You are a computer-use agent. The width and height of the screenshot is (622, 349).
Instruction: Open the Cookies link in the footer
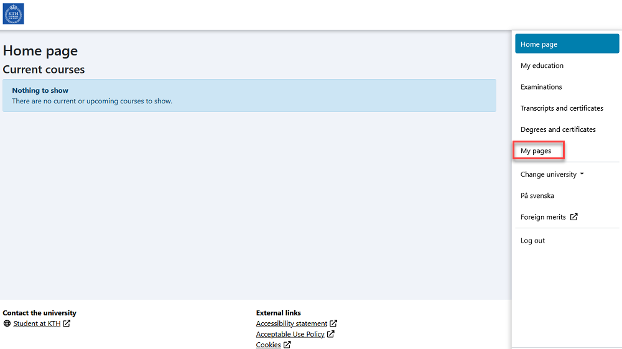[x=268, y=345]
